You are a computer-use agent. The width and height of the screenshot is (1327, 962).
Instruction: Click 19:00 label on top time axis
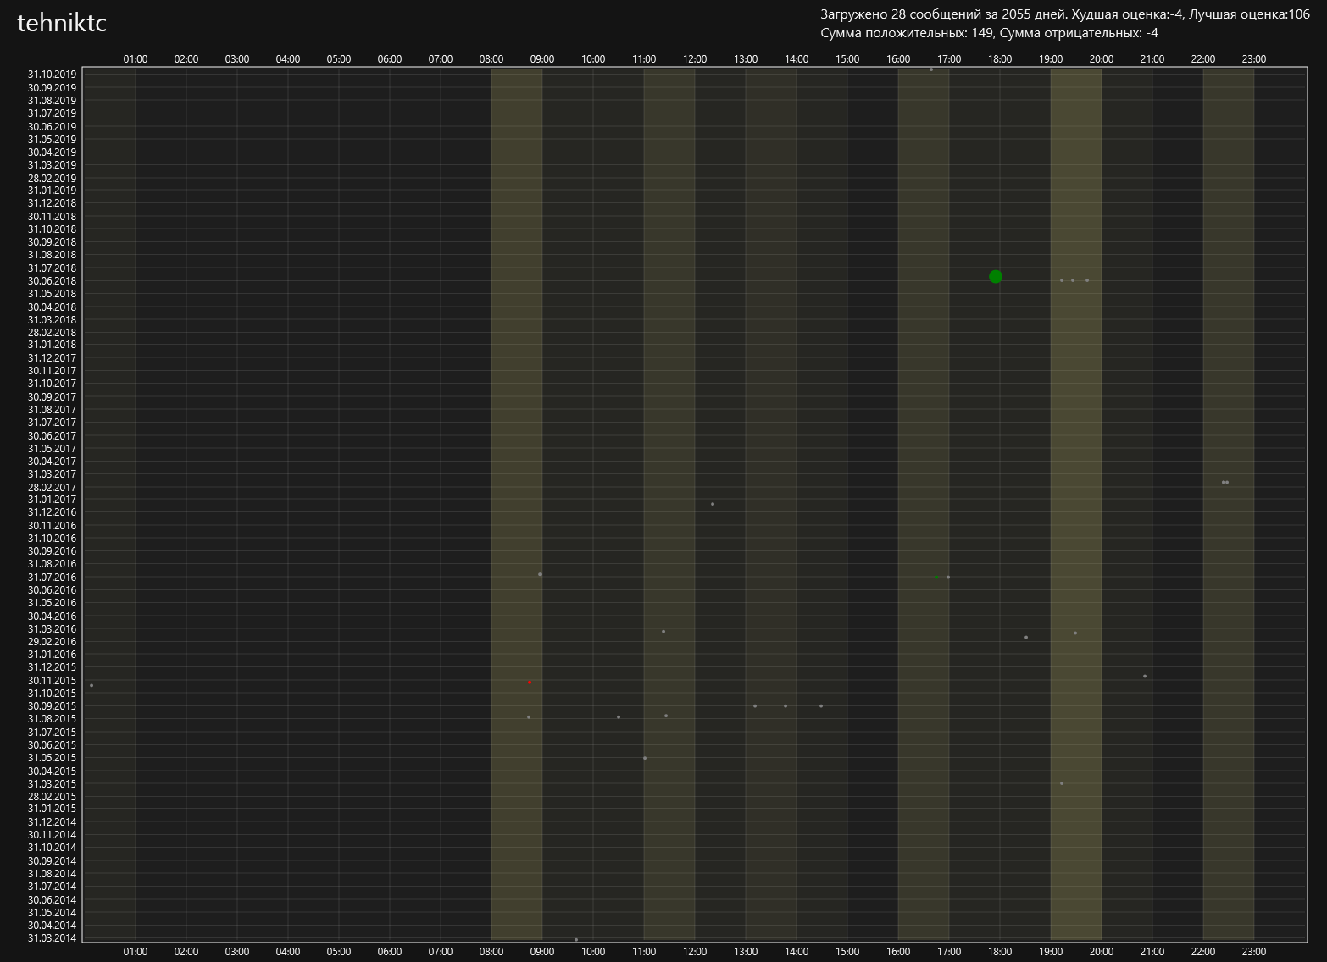click(1051, 59)
